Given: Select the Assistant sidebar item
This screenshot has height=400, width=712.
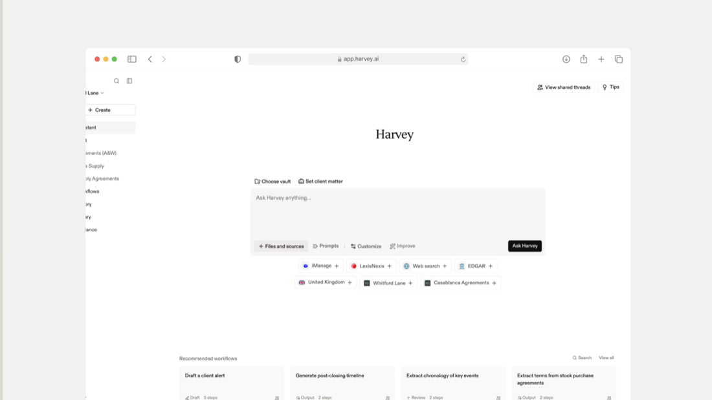Looking at the screenshot, I should tap(110, 127).
